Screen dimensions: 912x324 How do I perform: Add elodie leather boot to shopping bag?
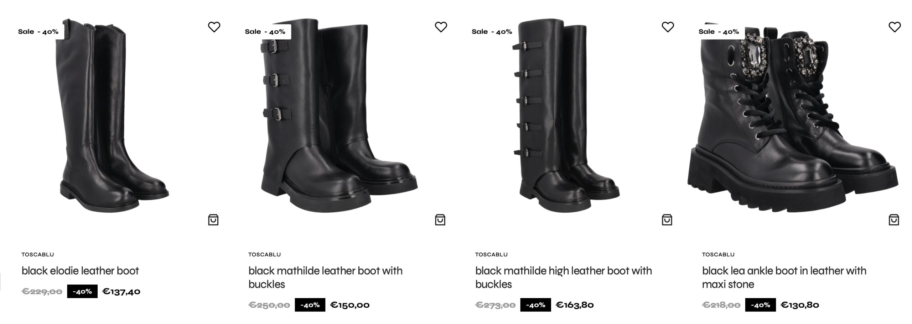click(x=213, y=220)
